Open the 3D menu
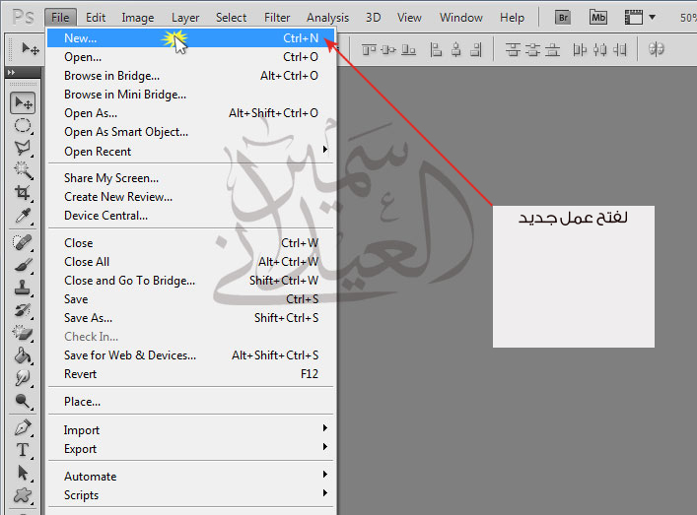The height and width of the screenshot is (515, 697). pos(374,18)
